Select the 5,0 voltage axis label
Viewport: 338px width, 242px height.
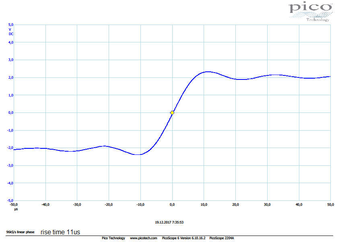click(11, 25)
